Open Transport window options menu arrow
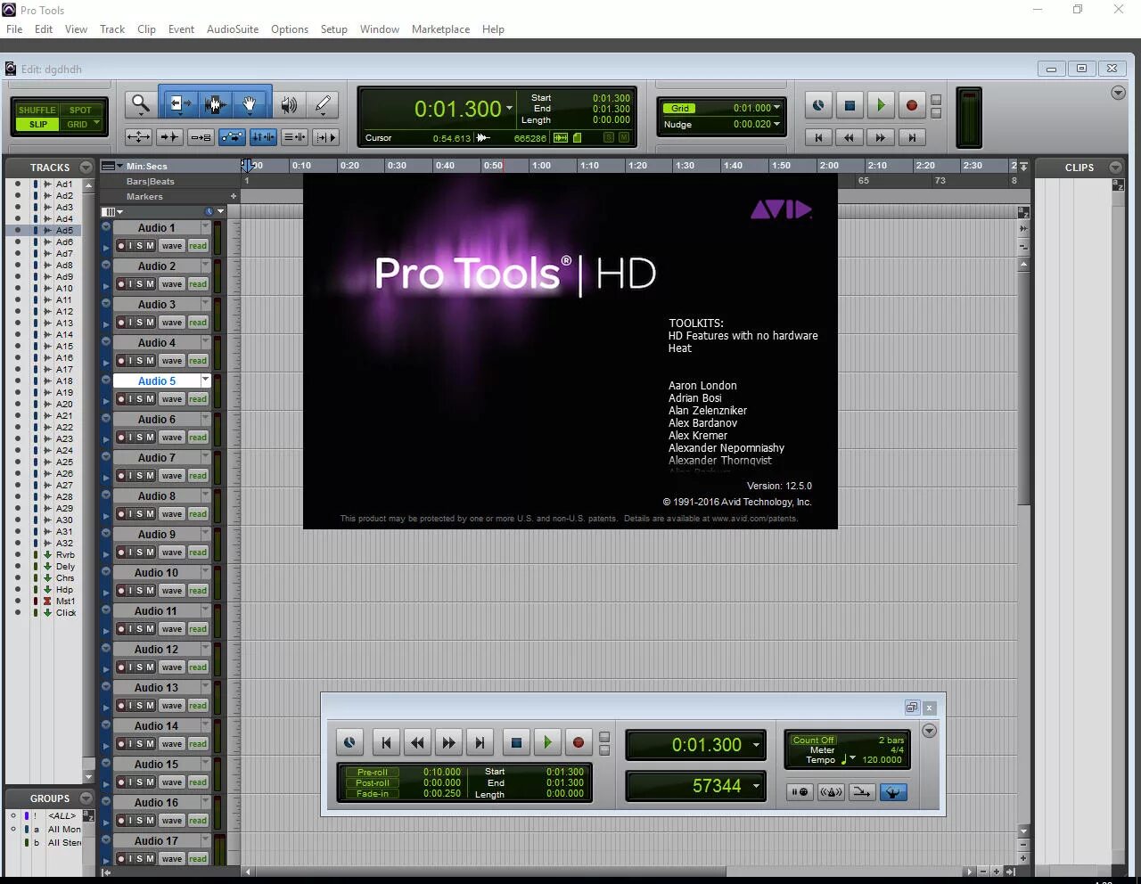Screen dimensions: 1141x884 929,731
